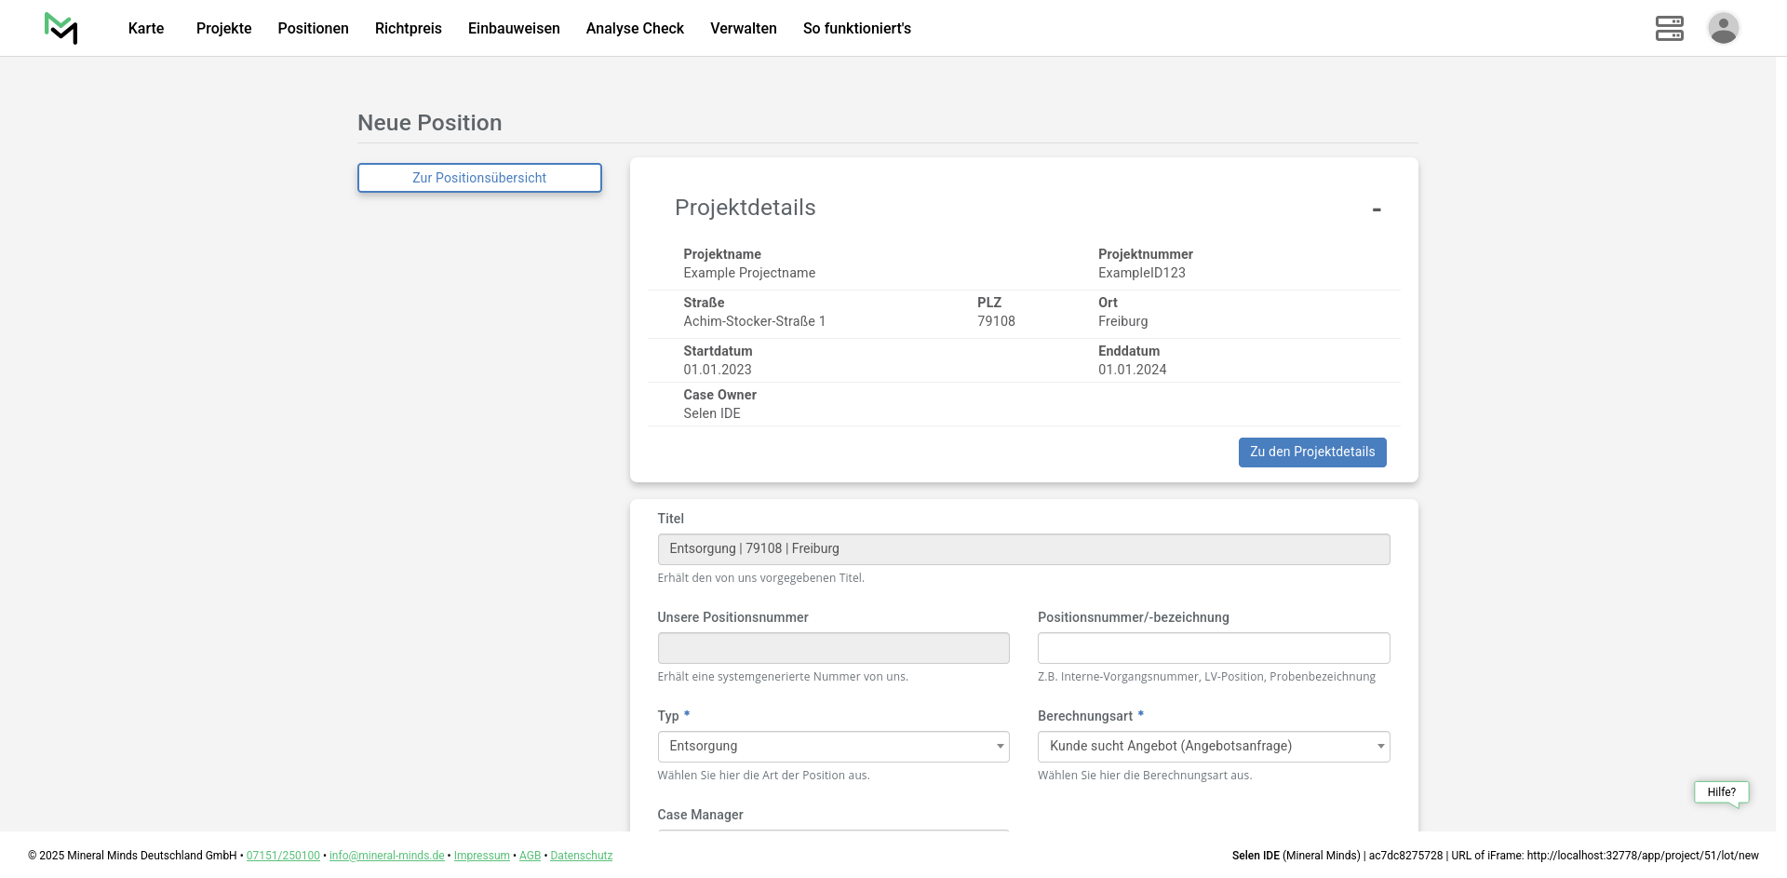Click the Mineral Minds logo
The image size is (1787, 878).
point(60,28)
